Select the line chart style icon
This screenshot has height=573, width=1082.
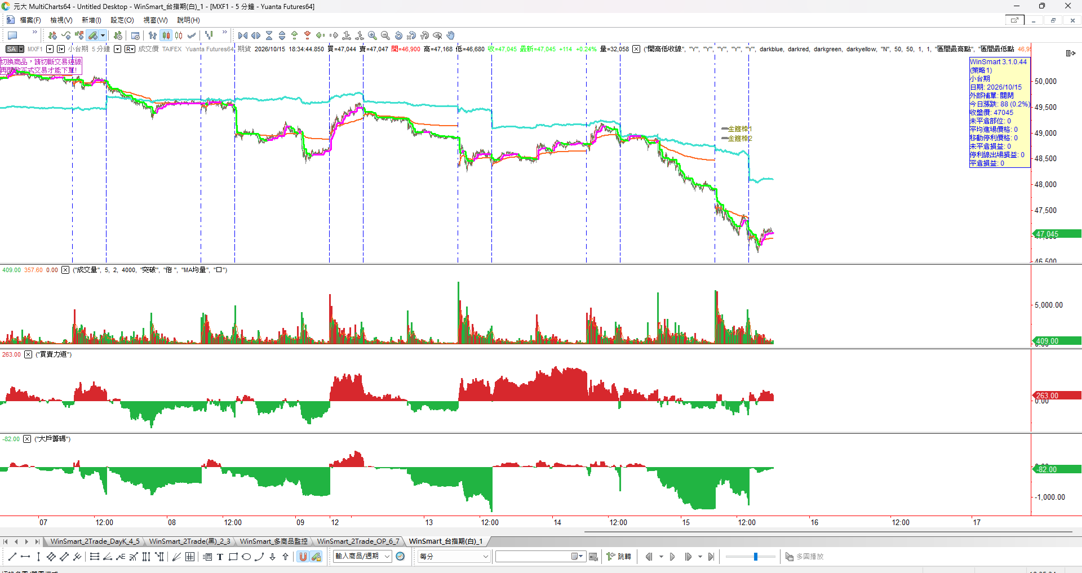[192, 35]
